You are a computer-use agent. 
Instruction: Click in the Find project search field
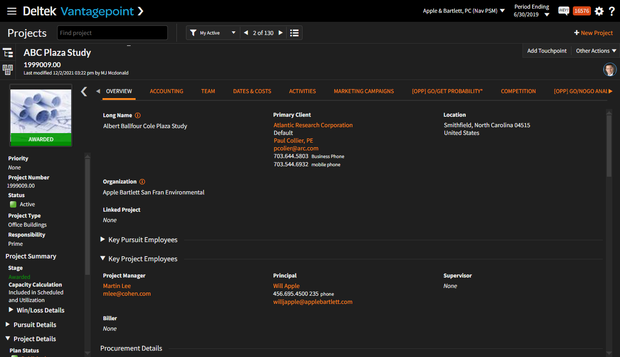click(112, 33)
